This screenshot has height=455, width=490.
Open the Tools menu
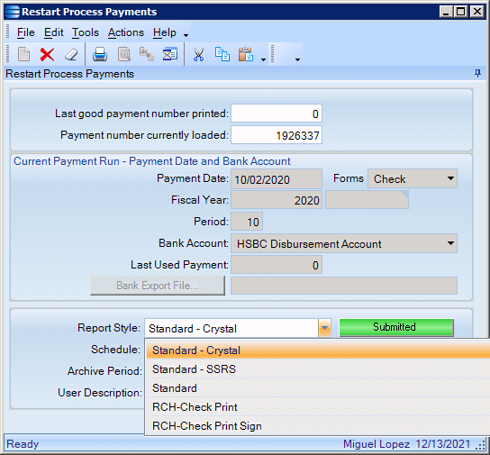pyautogui.click(x=86, y=32)
